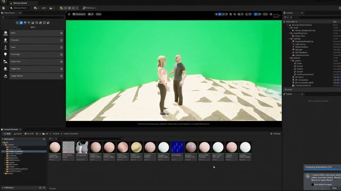Toggle rotation snapping in viewport toolbar
341x191 pixels.
coord(247,14)
